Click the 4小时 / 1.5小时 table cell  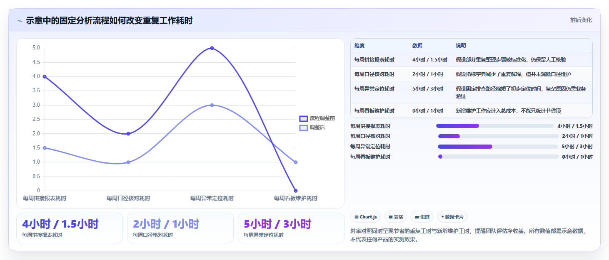point(430,60)
